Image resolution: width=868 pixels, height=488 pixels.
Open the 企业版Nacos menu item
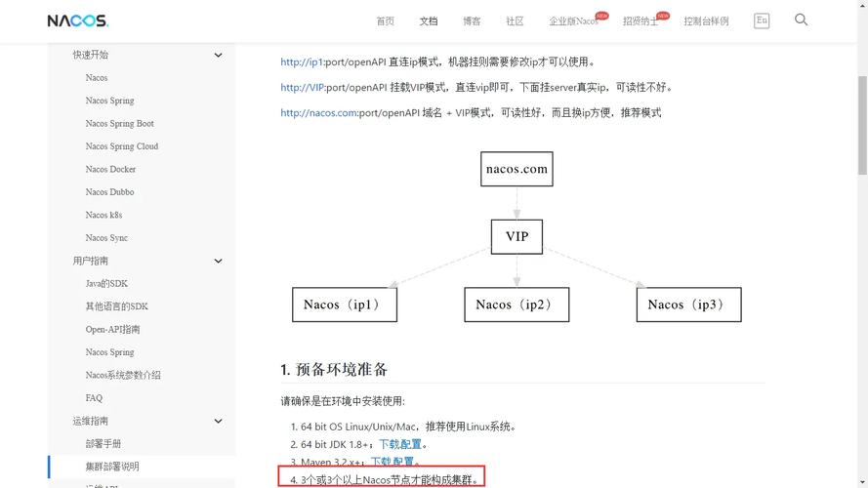point(573,21)
